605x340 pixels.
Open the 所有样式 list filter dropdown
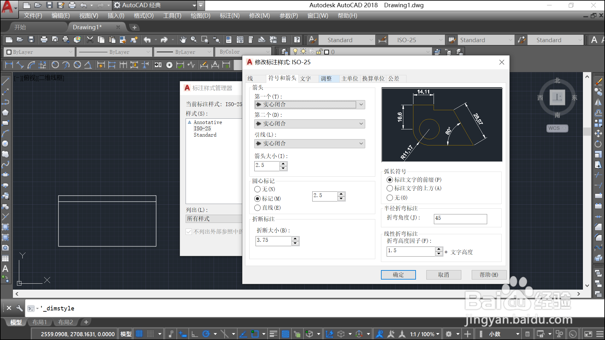[214, 219]
